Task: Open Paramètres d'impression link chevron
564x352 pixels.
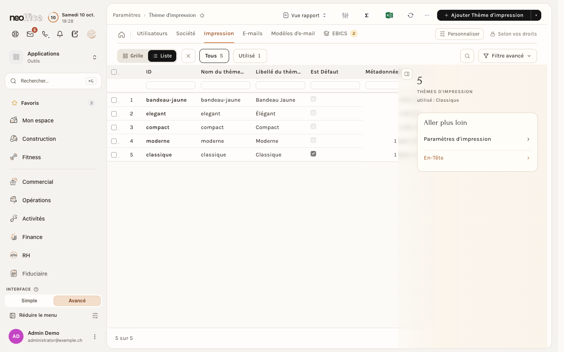Action: (528, 139)
